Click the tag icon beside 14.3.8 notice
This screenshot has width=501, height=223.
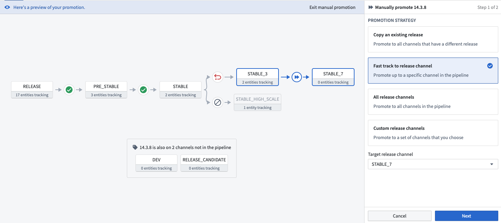[135, 147]
